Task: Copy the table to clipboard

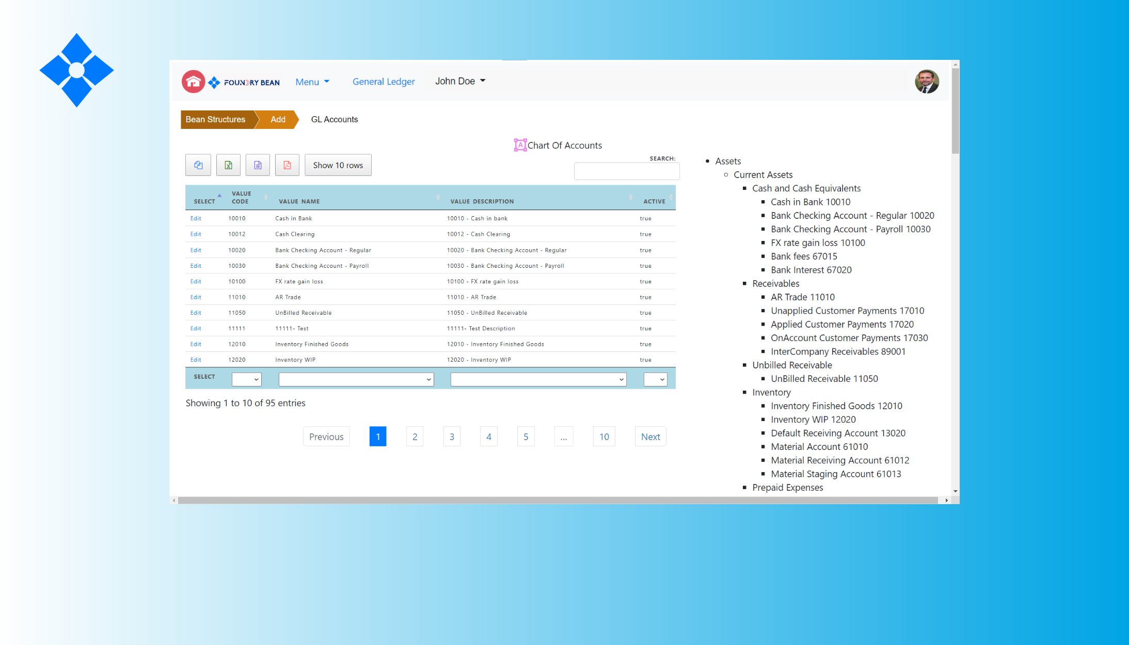Action: tap(198, 165)
